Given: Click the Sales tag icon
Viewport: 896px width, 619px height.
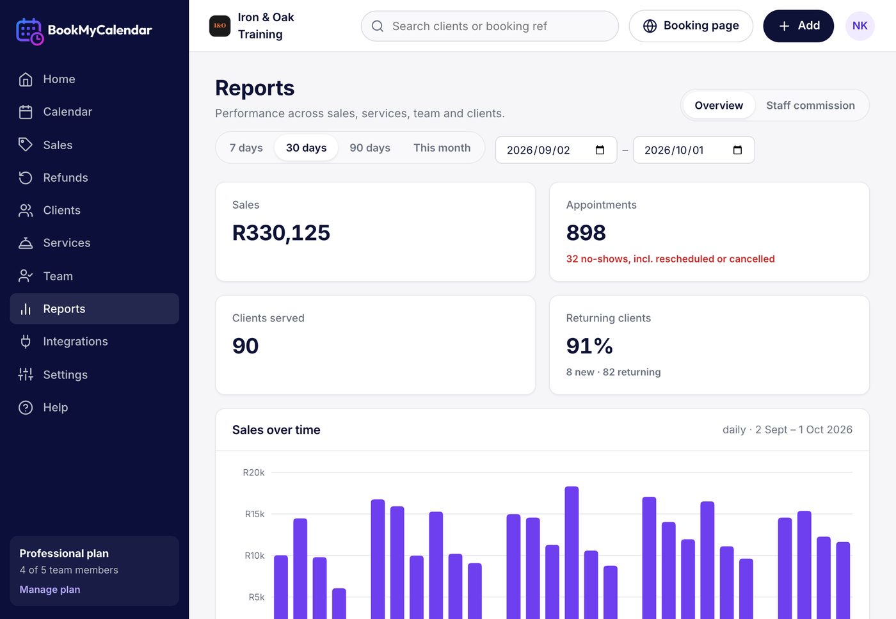Looking at the screenshot, I should 26,145.
